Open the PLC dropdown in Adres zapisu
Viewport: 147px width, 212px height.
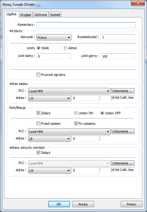point(69,91)
